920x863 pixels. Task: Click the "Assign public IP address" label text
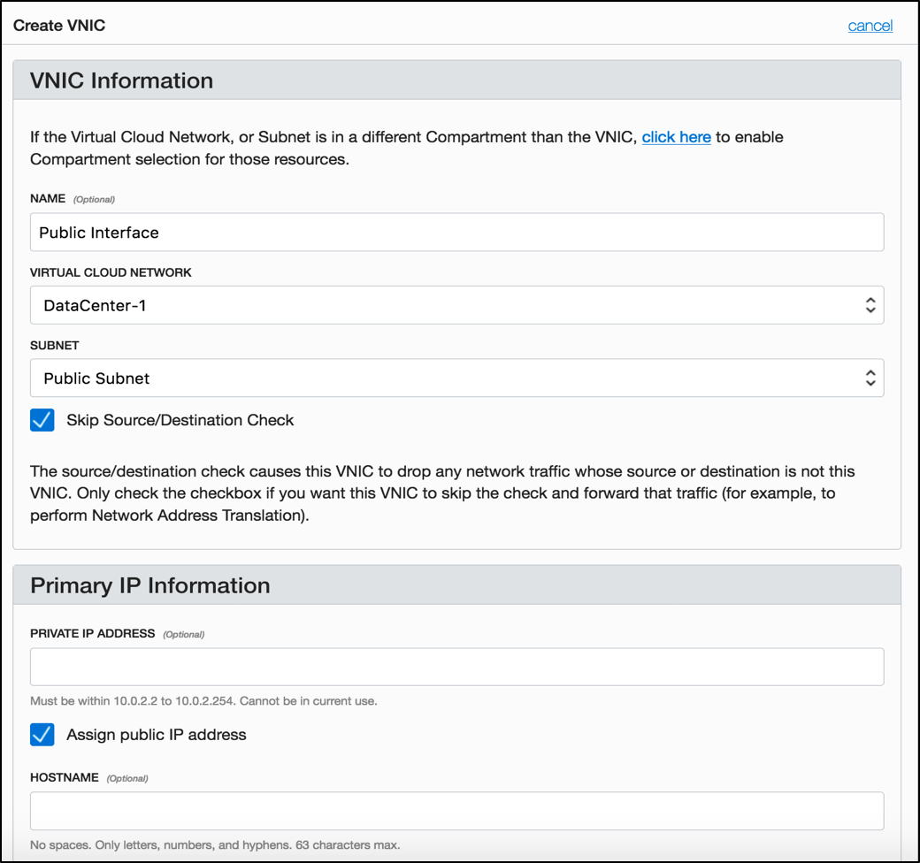[156, 735]
